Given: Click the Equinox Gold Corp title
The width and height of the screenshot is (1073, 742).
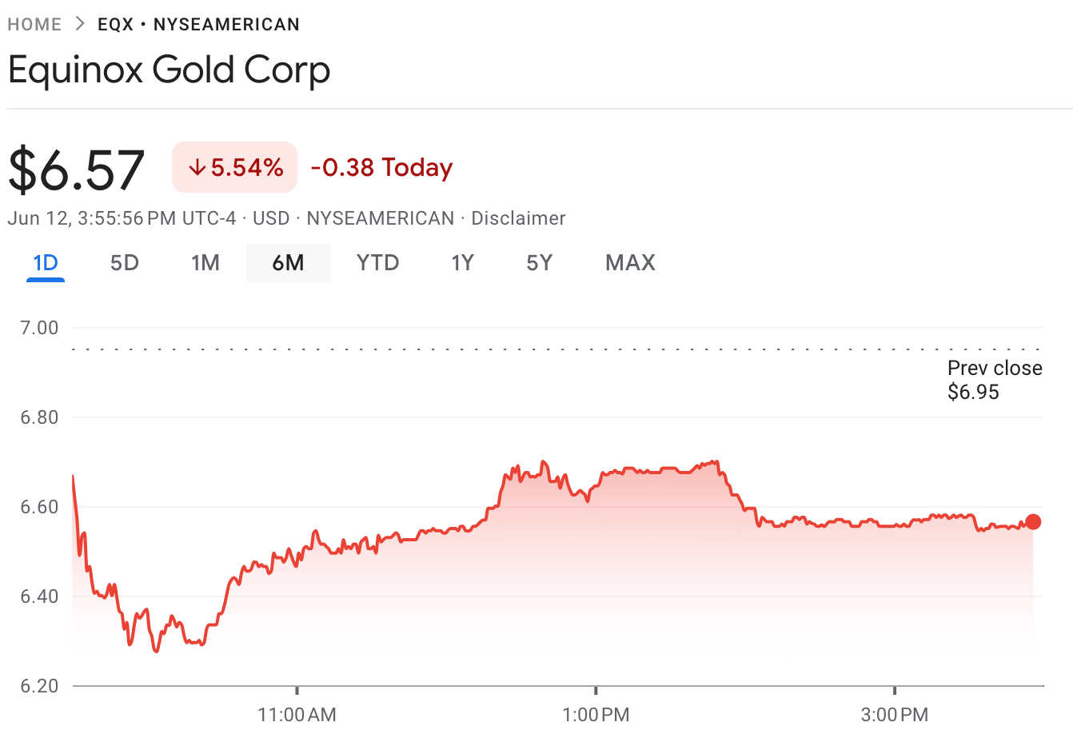Looking at the screenshot, I should [x=169, y=70].
